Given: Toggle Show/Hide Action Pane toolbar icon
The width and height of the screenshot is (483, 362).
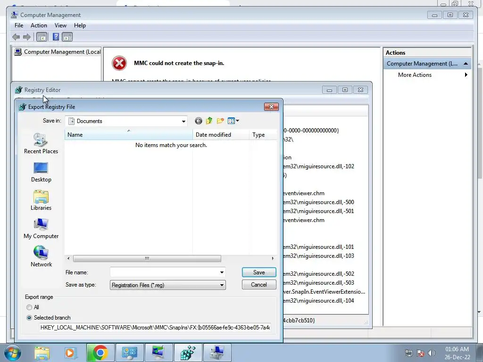Looking at the screenshot, I should [67, 37].
